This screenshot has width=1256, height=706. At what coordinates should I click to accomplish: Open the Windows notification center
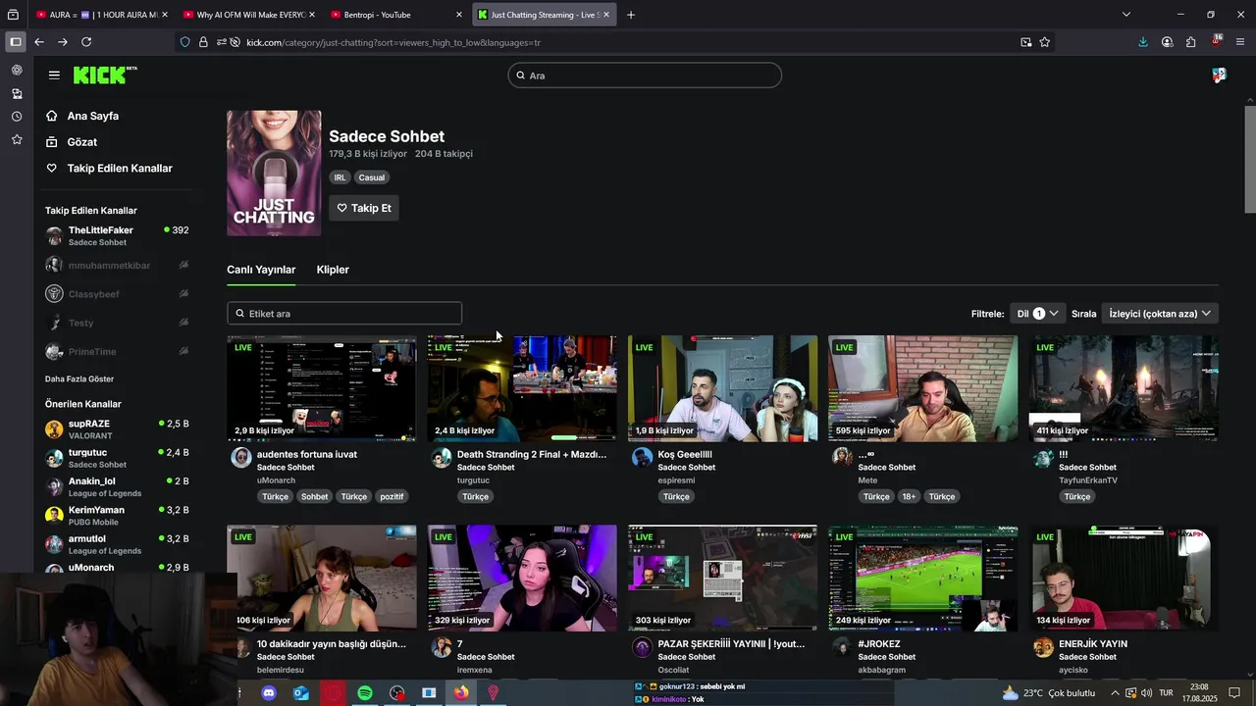click(x=1235, y=693)
